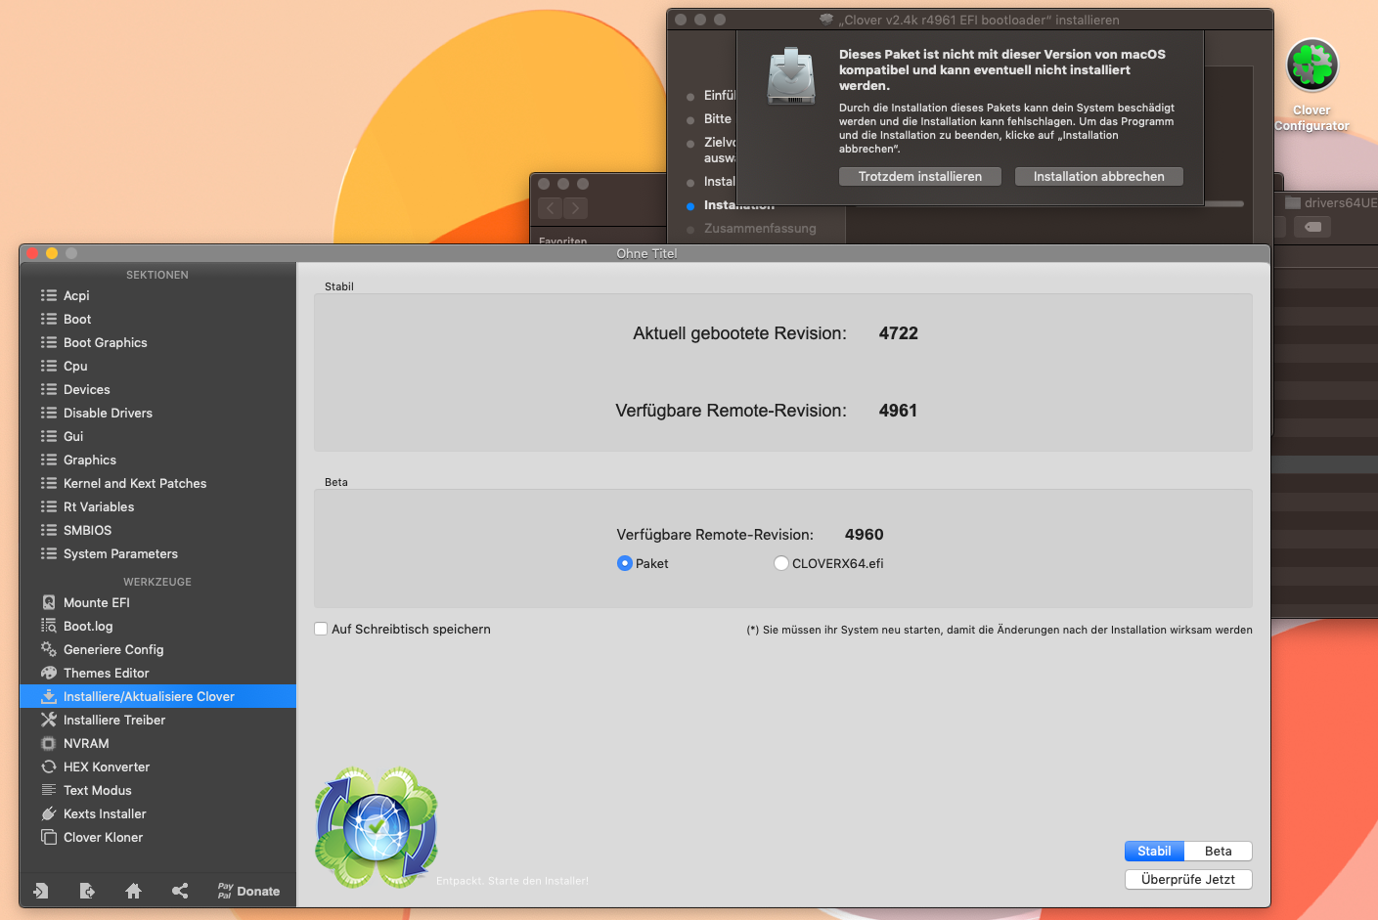Screen dimensions: 1378x920
Task: Click the Finder window's back arrow
Action: pos(550,208)
